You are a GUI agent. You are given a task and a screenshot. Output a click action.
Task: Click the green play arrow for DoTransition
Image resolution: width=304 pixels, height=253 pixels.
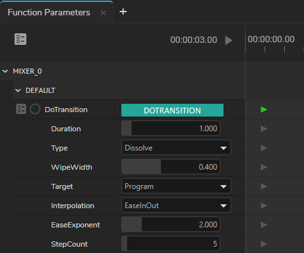point(264,110)
